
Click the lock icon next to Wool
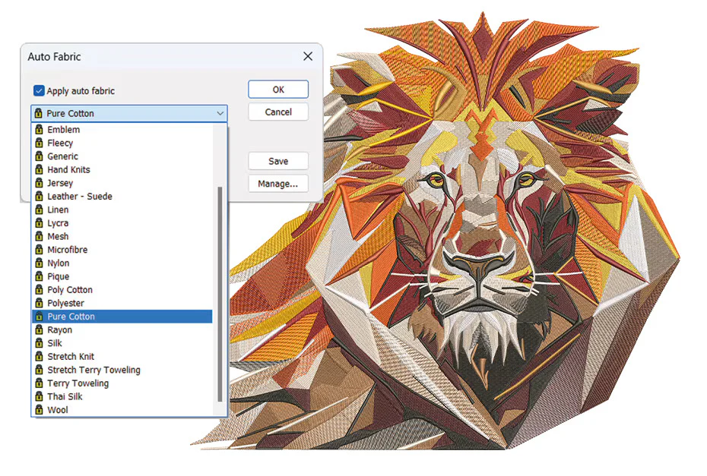click(x=40, y=410)
